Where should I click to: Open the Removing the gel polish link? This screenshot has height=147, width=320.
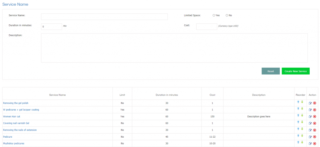point(16,103)
